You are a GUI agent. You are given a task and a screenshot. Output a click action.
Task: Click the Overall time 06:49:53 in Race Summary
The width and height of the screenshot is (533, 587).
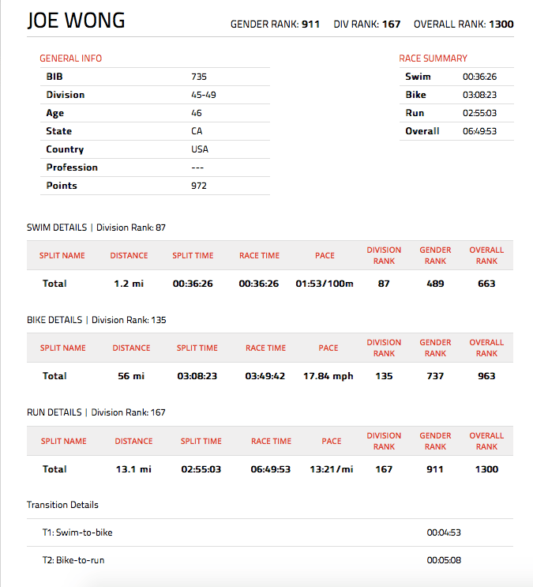pos(479,131)
